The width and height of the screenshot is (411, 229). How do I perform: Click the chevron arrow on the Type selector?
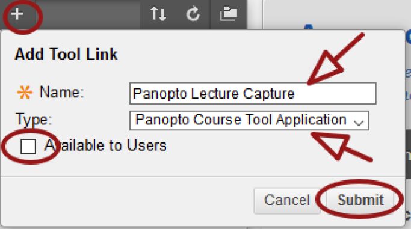358,123
